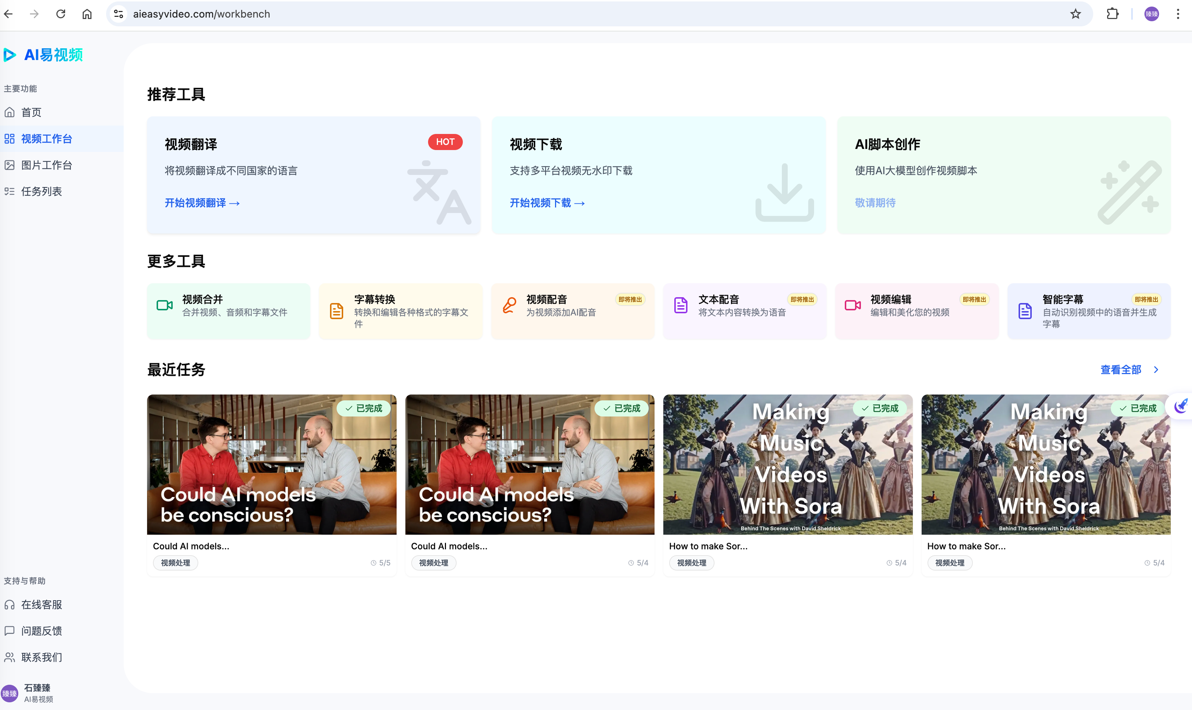The image size is (1192, 710).
Task: Click the green camera icon for 视频合并
Action: point(165,305)
